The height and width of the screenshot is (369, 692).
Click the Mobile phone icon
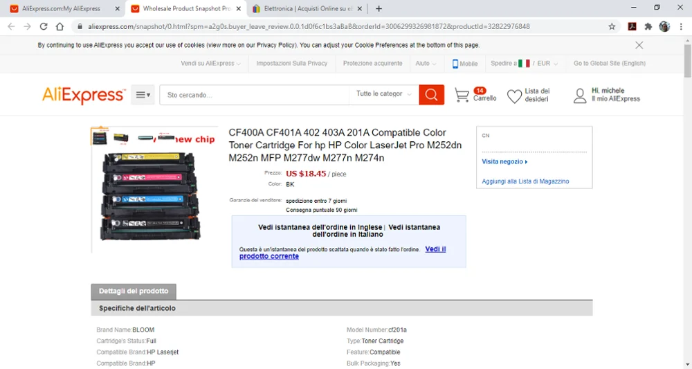[455, 64]
